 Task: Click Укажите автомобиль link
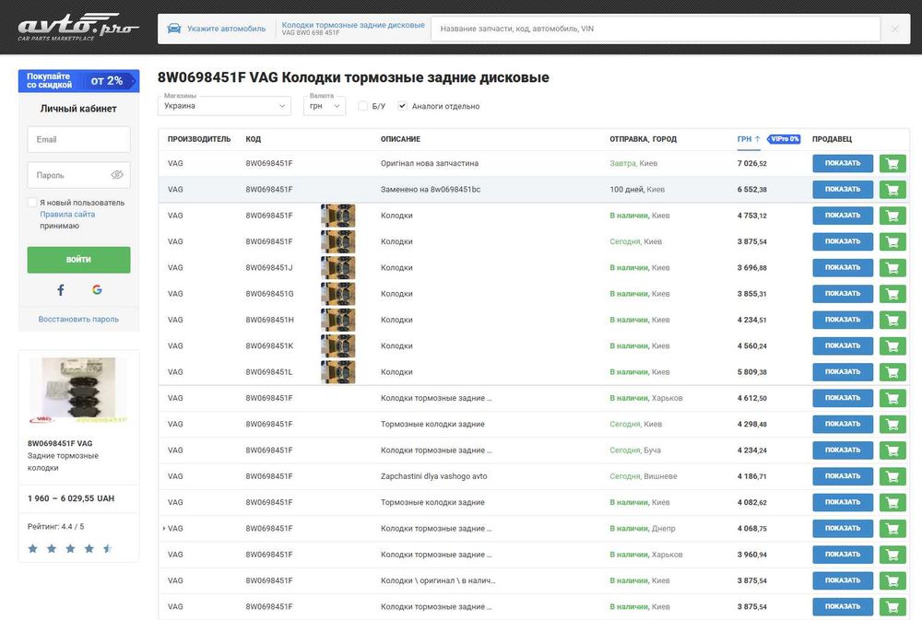(x=227, y=29)
